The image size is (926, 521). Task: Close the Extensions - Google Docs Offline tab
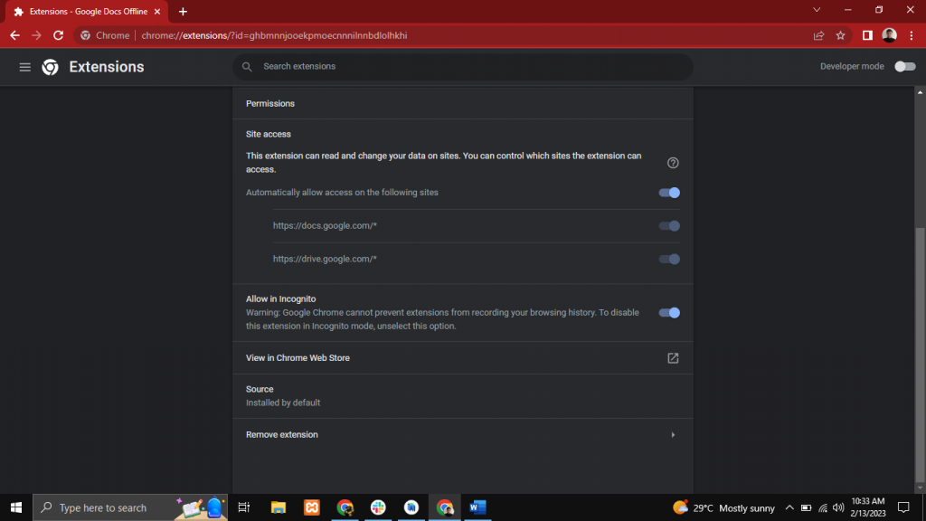(157, 11)
